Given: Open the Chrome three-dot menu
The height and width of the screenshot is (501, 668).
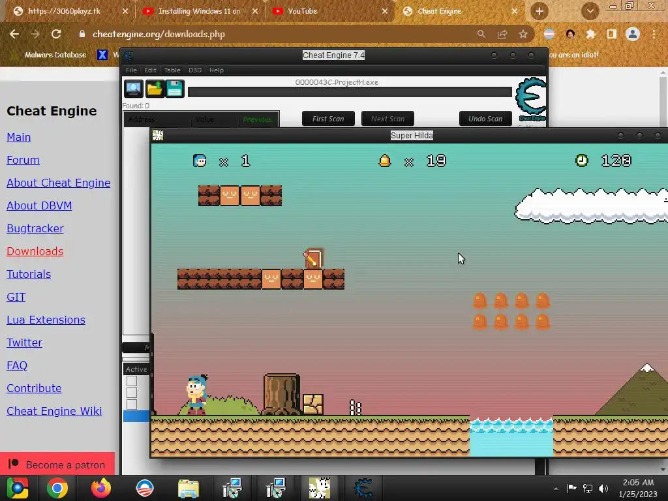Looking at the screenshot, I should [x=654, y=34].
